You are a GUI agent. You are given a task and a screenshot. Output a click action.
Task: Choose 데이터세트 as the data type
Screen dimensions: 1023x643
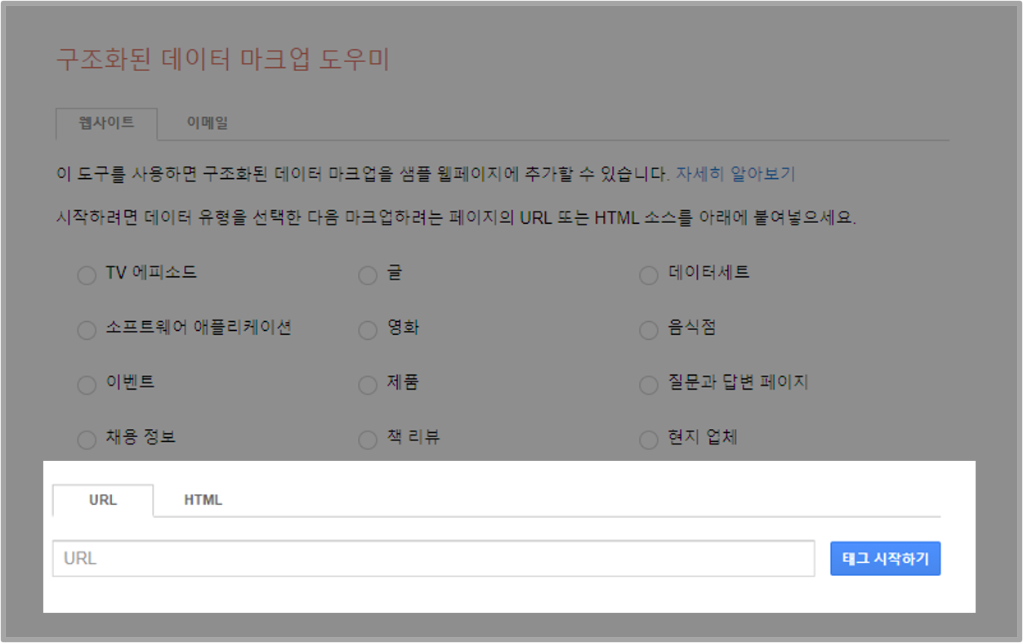[x=648, y=275]
